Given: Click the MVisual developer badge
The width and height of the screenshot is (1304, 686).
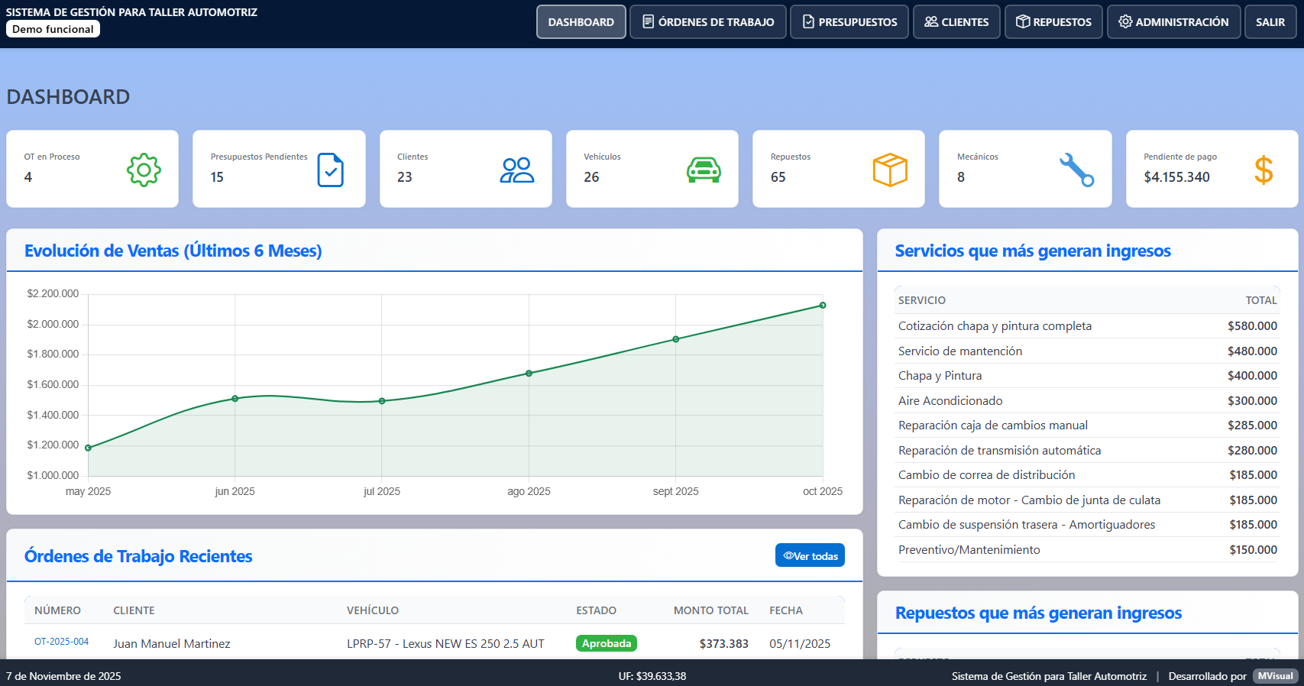Looking at the screenshot, I should 1276,676.
